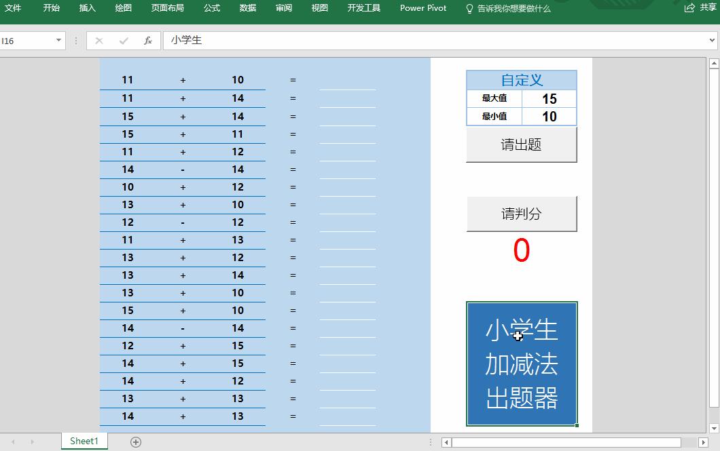The image size is (720, 451).
Task: Switch to the Power Pivot tab
Action: click(422, 8)
